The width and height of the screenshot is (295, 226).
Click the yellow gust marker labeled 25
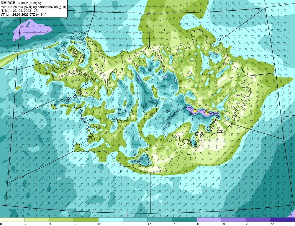coord(195,110)
